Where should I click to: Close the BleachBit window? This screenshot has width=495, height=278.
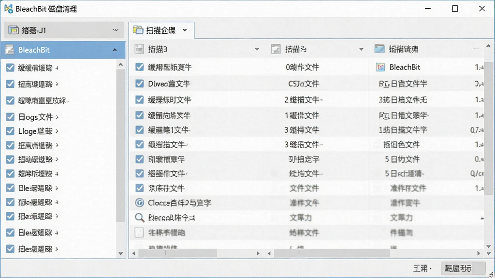pyautogui.click(x=482, y=9)
